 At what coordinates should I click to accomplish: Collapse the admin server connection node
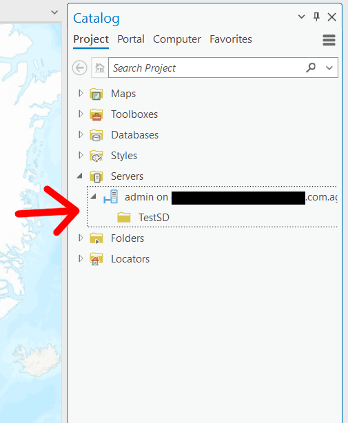coord(93,196)
